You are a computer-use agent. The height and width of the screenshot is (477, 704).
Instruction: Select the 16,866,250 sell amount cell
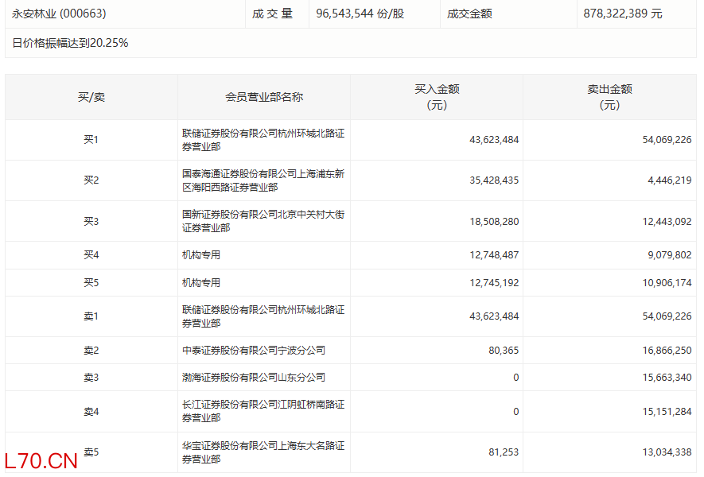664,350
